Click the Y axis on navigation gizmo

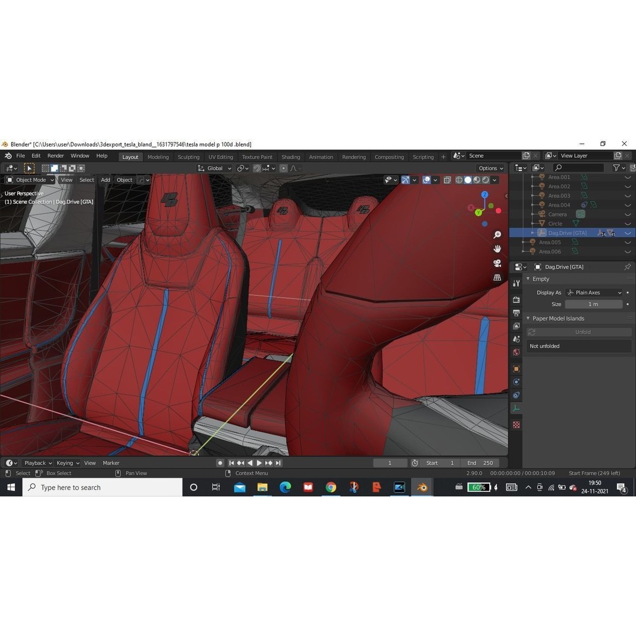(479, 213)
